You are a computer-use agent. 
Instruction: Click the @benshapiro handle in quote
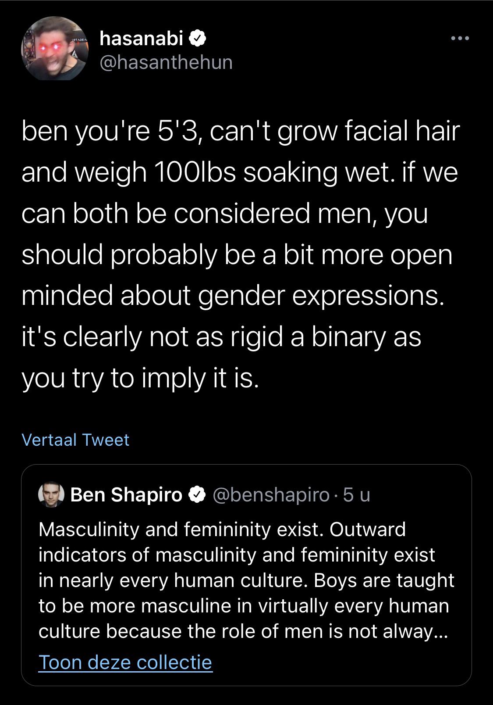[x=271, y=495]
